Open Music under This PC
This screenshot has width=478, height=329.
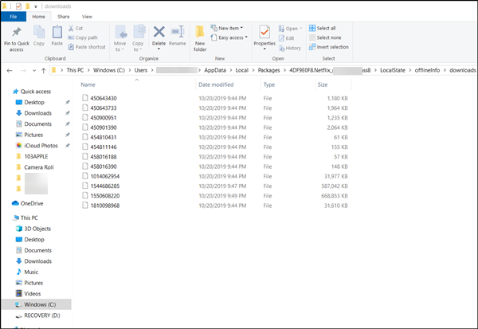click(31, 272)
